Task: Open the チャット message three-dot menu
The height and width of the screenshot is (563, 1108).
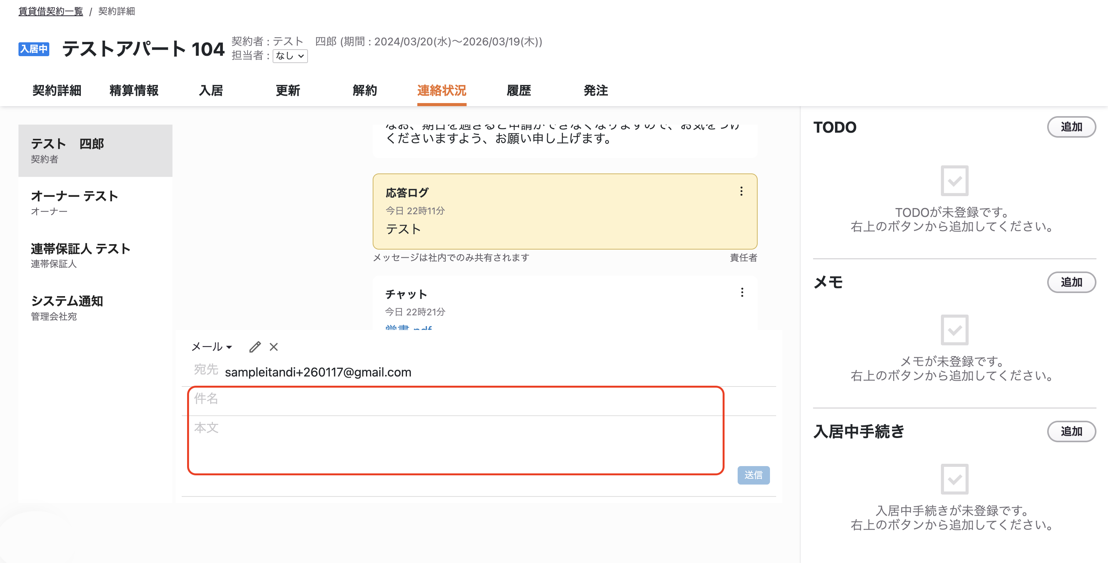Action: [x=741, y=293]
